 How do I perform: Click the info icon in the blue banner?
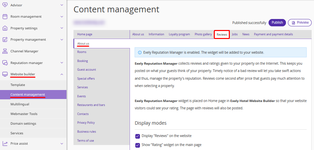[x=140, y=53]
